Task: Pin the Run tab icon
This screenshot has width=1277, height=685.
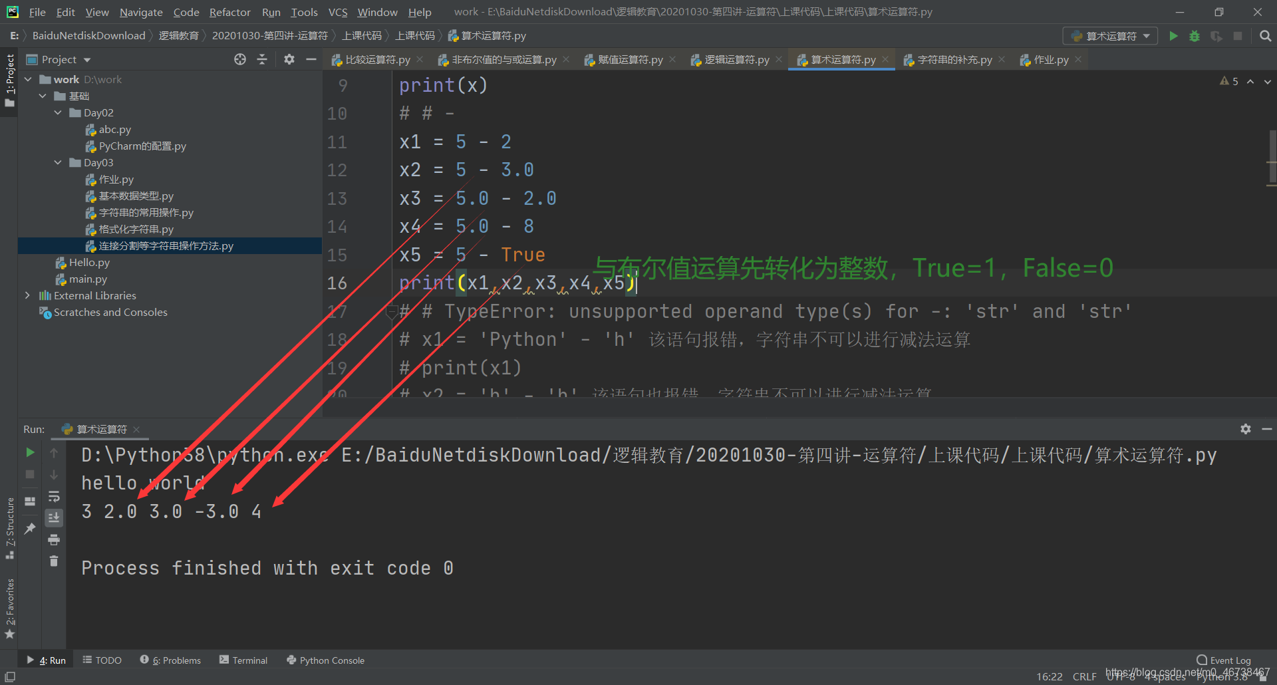Action: (30, 528)
